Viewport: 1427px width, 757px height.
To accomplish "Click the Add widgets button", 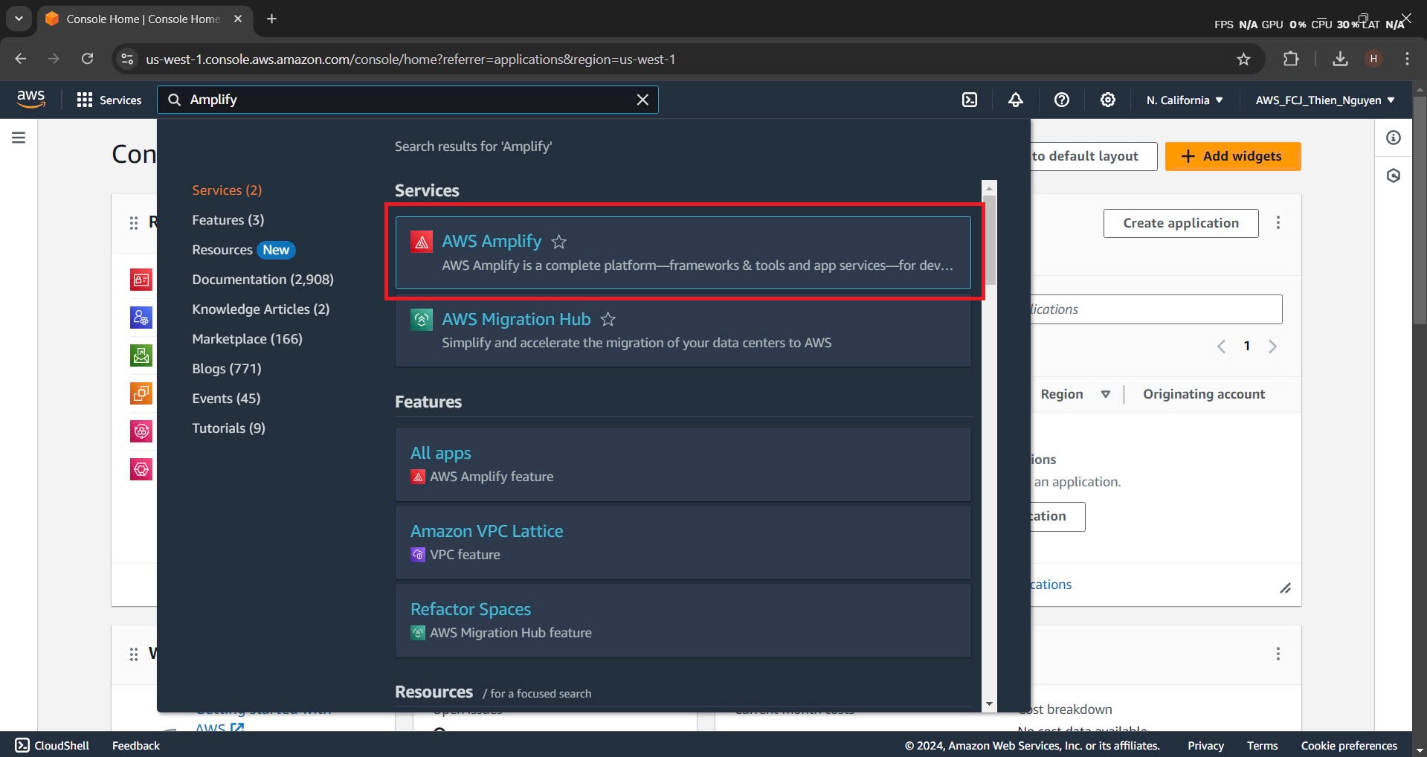I will [1232, 156].
